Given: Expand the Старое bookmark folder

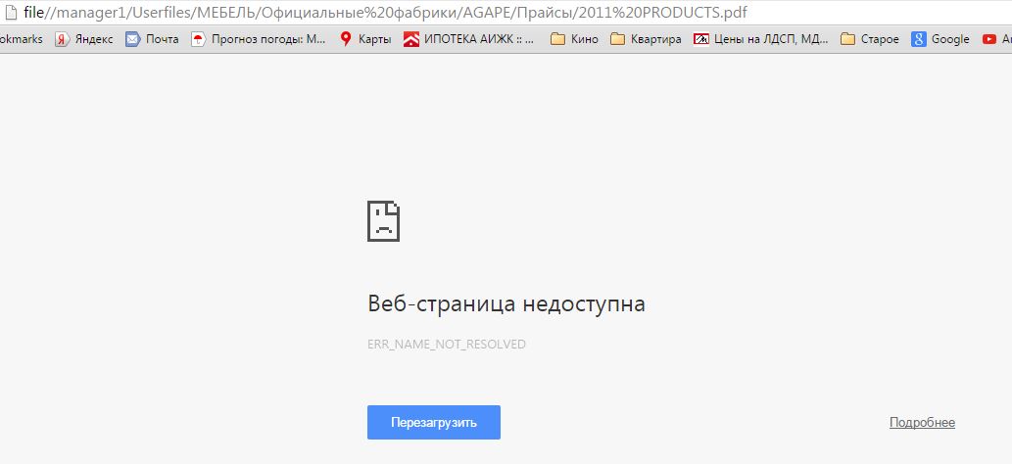Looking at the screenshot, I should point(870,39).
